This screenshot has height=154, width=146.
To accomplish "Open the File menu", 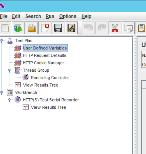I will coord(4,16).
